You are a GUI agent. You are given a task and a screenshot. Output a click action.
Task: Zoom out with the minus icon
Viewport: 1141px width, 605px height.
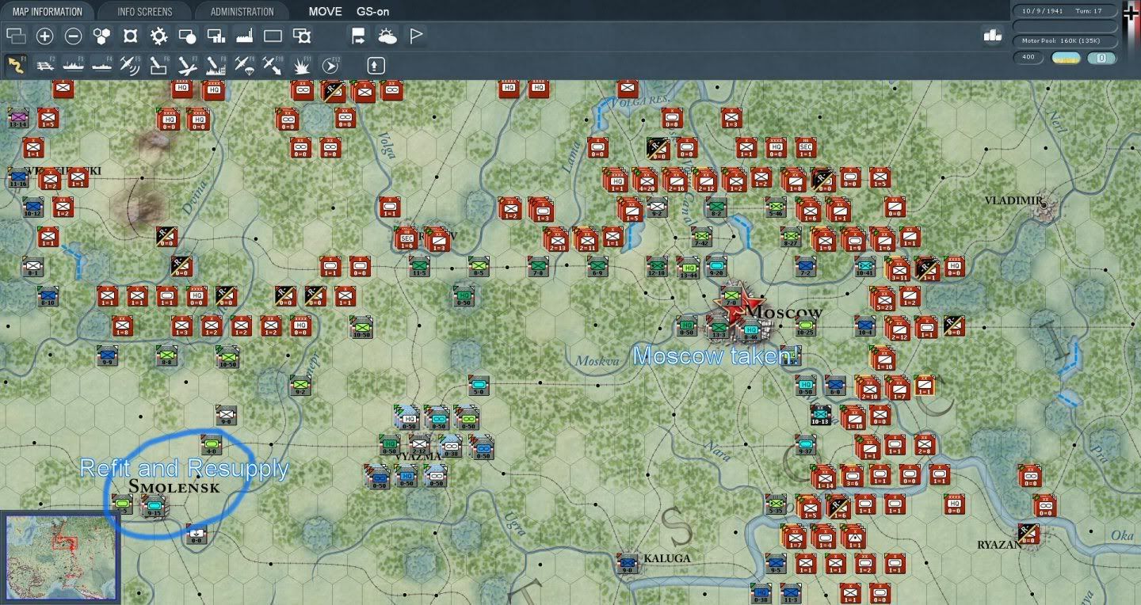click(x=73, y=36)
